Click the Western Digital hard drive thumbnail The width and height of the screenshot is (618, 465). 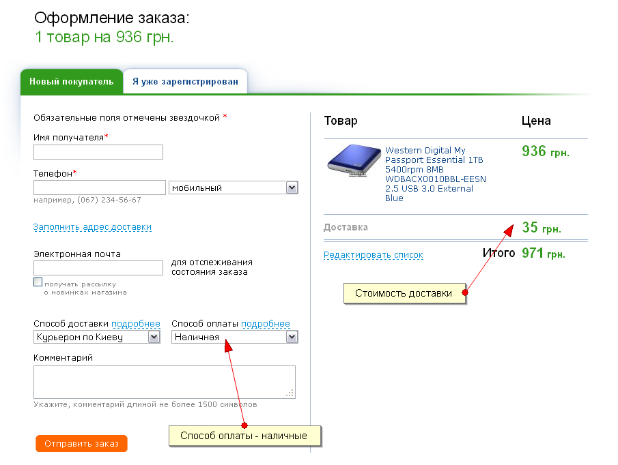[x=353, y=162]
